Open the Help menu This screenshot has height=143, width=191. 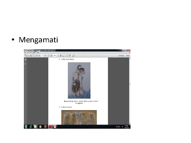click(x=38, y=52)
